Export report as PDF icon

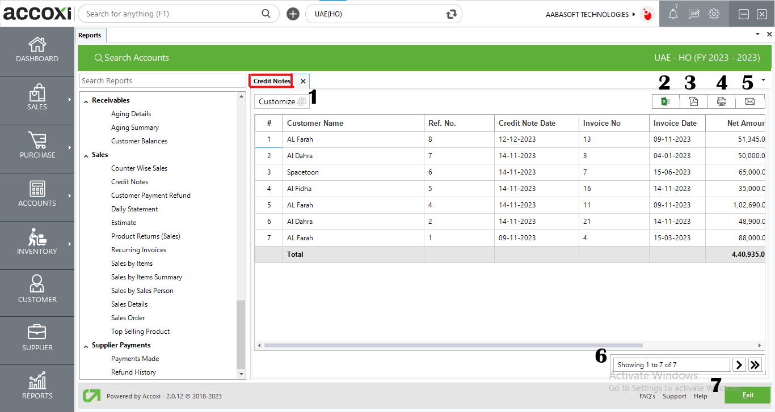tap(693, 101)
